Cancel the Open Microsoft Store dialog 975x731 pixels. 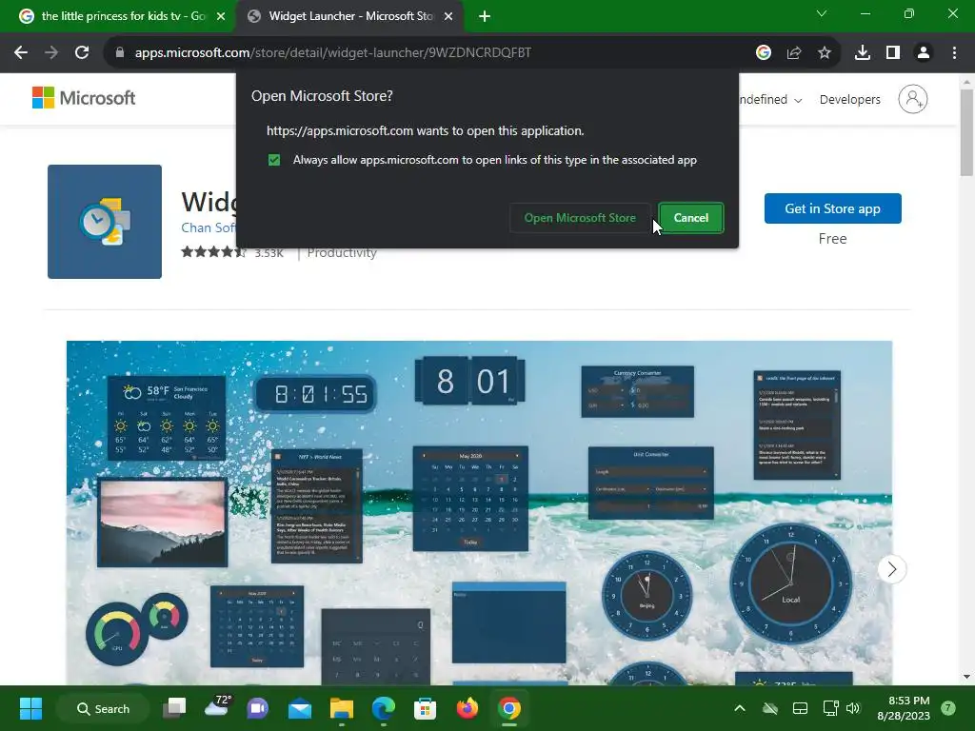click(691, 218)
